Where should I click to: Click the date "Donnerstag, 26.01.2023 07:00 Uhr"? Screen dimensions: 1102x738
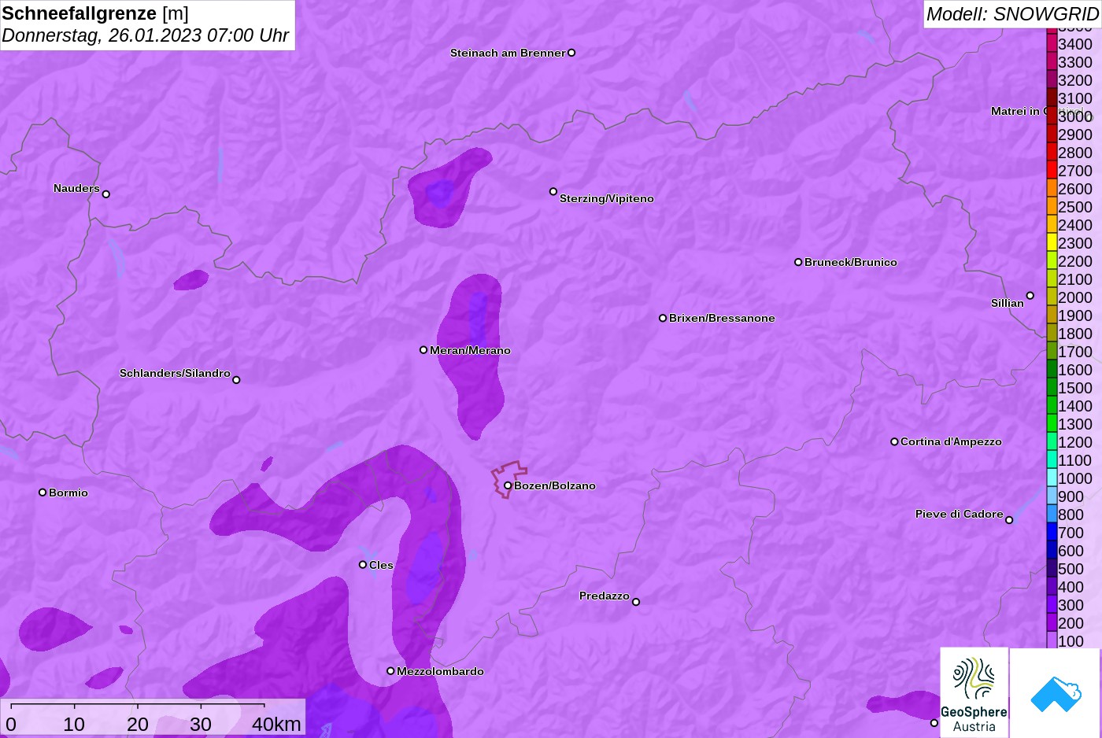pyautogui.click(x=146, y=35)
